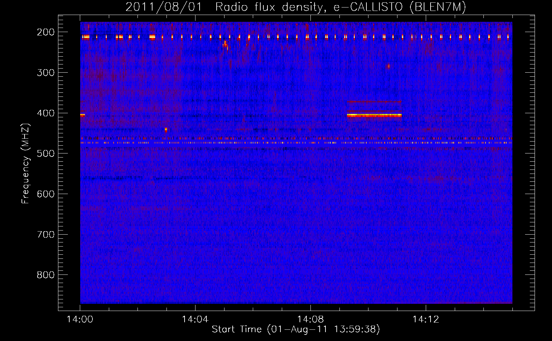Click the 14:08 time tick label
This screenshot has height=341, width=552.
tap(310, 320)
